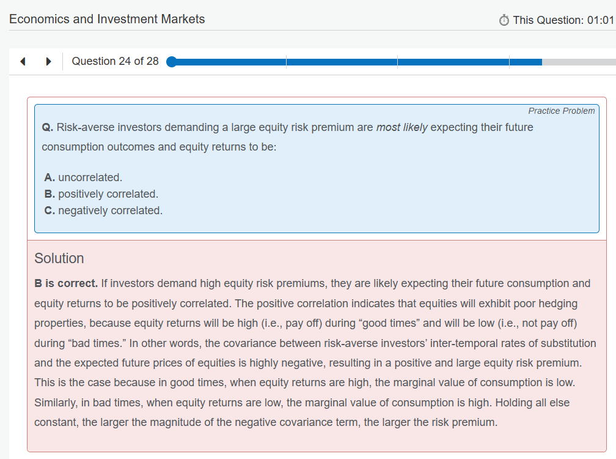Select answer B. positively correlated
616x459 pixels.
[101, 194]
